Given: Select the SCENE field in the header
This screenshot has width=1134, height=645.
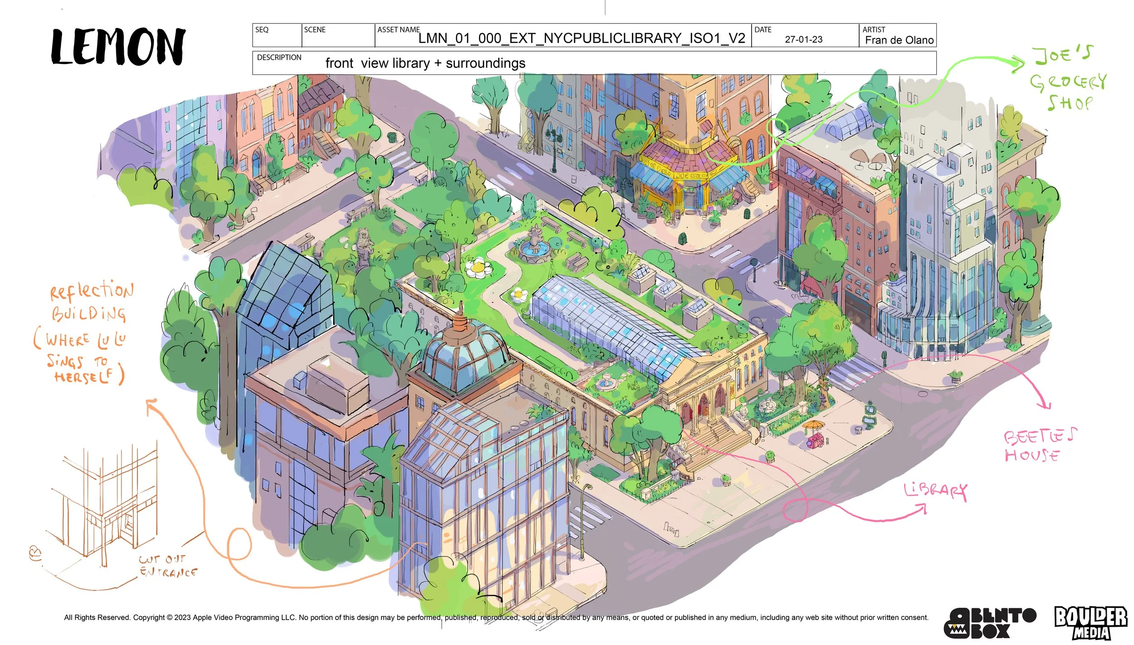Looking at the screenshot, I should pos(338,35).
